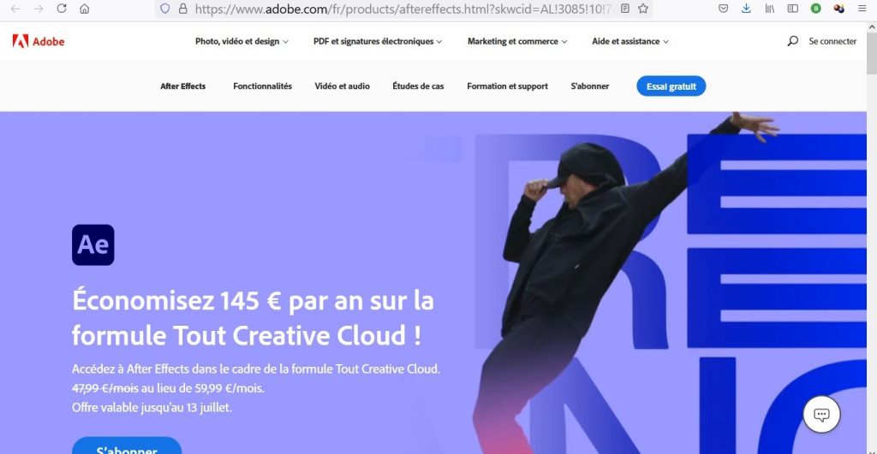
Task: Click the scrollbar up arrow
Action: (x=872, y=27)
